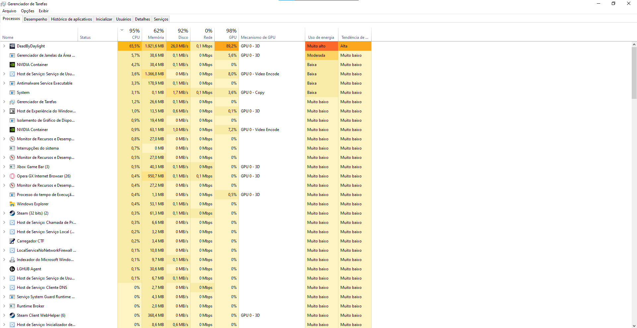This screenshot has height=328, width=637.
Task: Click the System process icon
Action: 12,93
